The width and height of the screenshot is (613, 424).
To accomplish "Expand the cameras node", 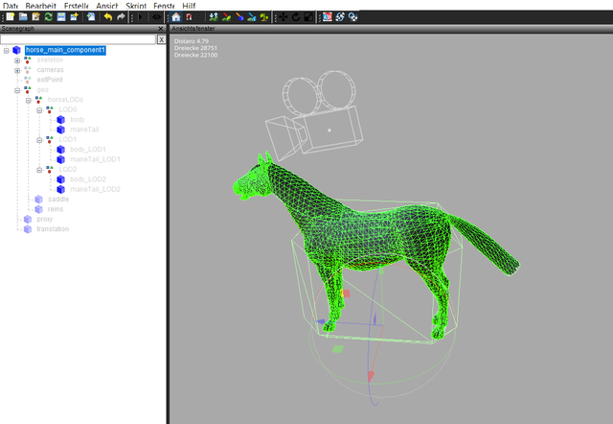I will coord(17,70).
